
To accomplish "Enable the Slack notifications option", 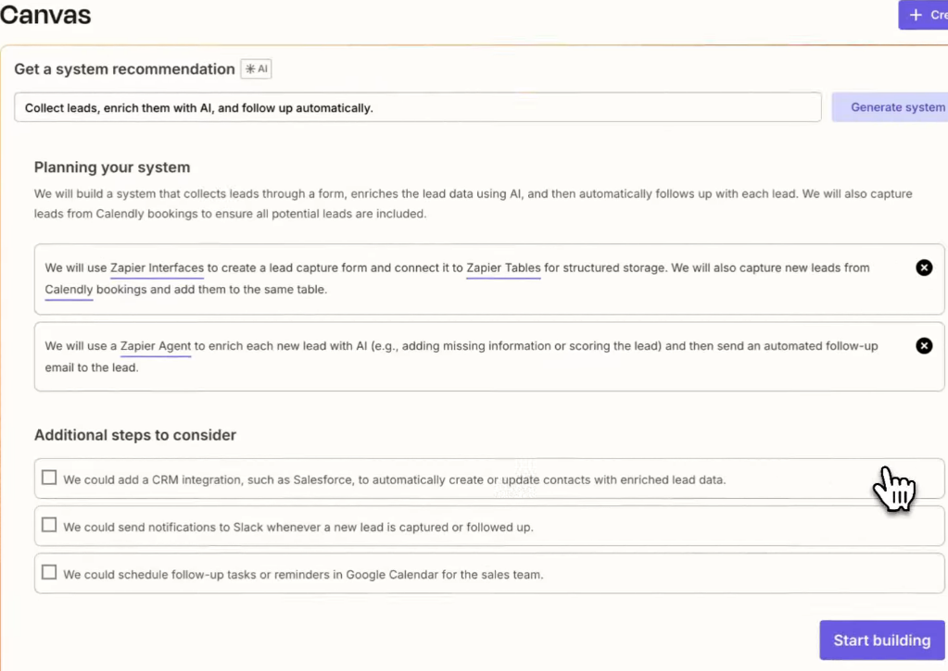I will 49,525.
